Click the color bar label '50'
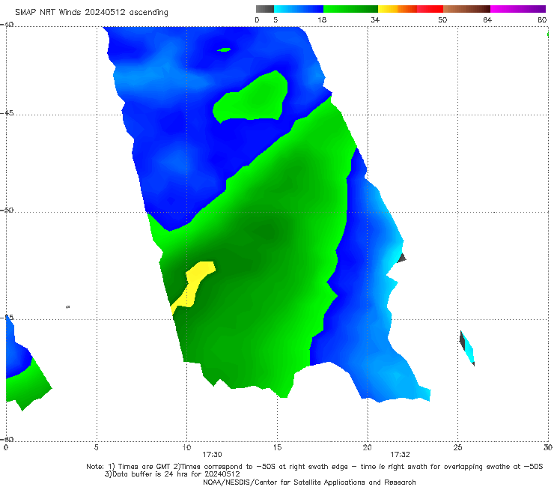554x487 pixels. pyautogui.click(x=442, y=19)
